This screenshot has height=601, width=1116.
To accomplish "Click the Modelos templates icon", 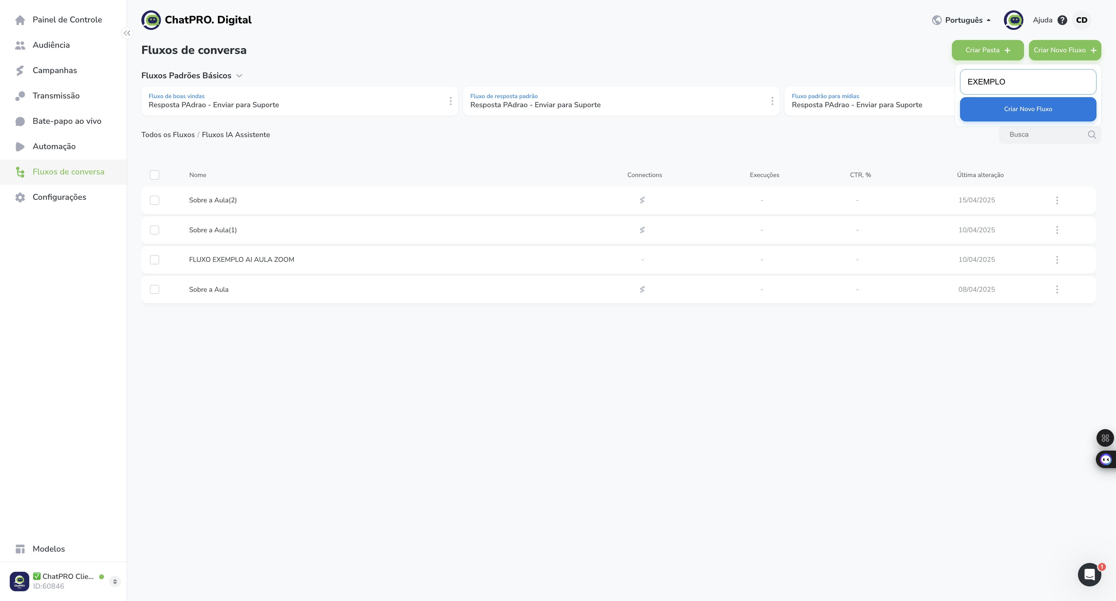I will pyautogui.click(x=20, y=549).
